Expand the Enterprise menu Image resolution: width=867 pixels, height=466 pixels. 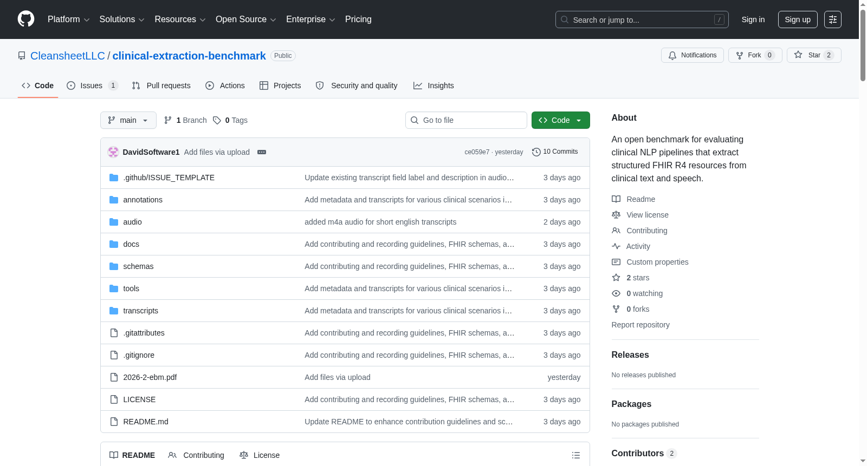[x=310, y=19]
